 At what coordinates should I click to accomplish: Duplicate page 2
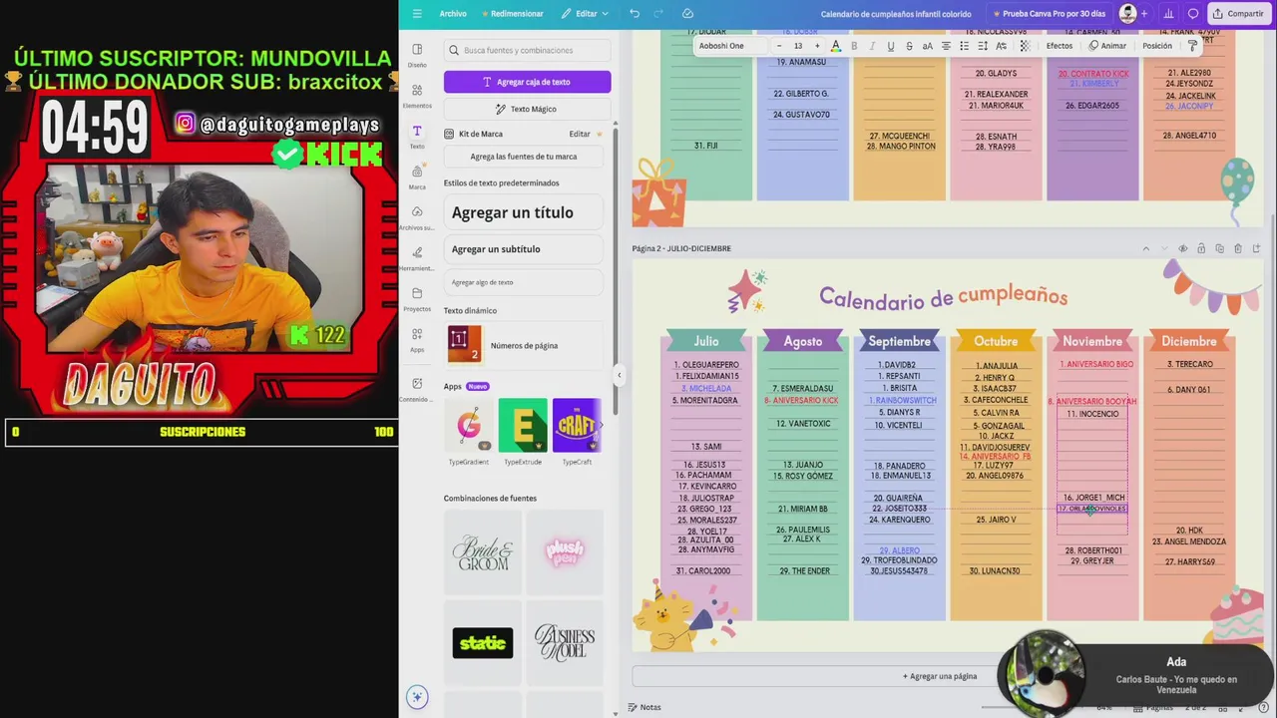pyautogui.click(x=1220, y=248)
